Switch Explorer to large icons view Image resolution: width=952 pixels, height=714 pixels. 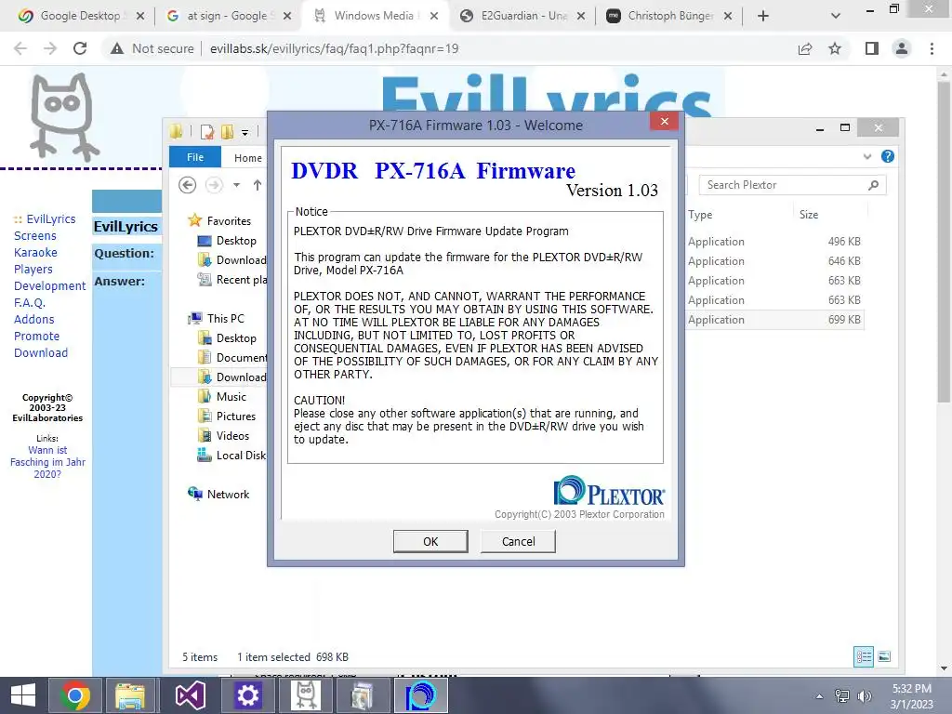point(884,656)
